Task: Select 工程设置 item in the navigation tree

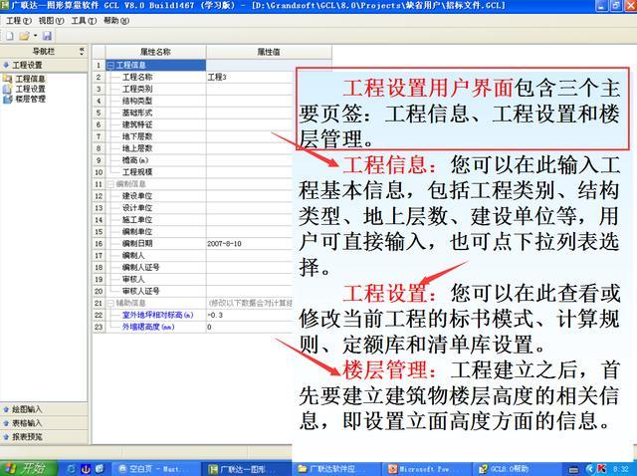Action: click(30, 89)
